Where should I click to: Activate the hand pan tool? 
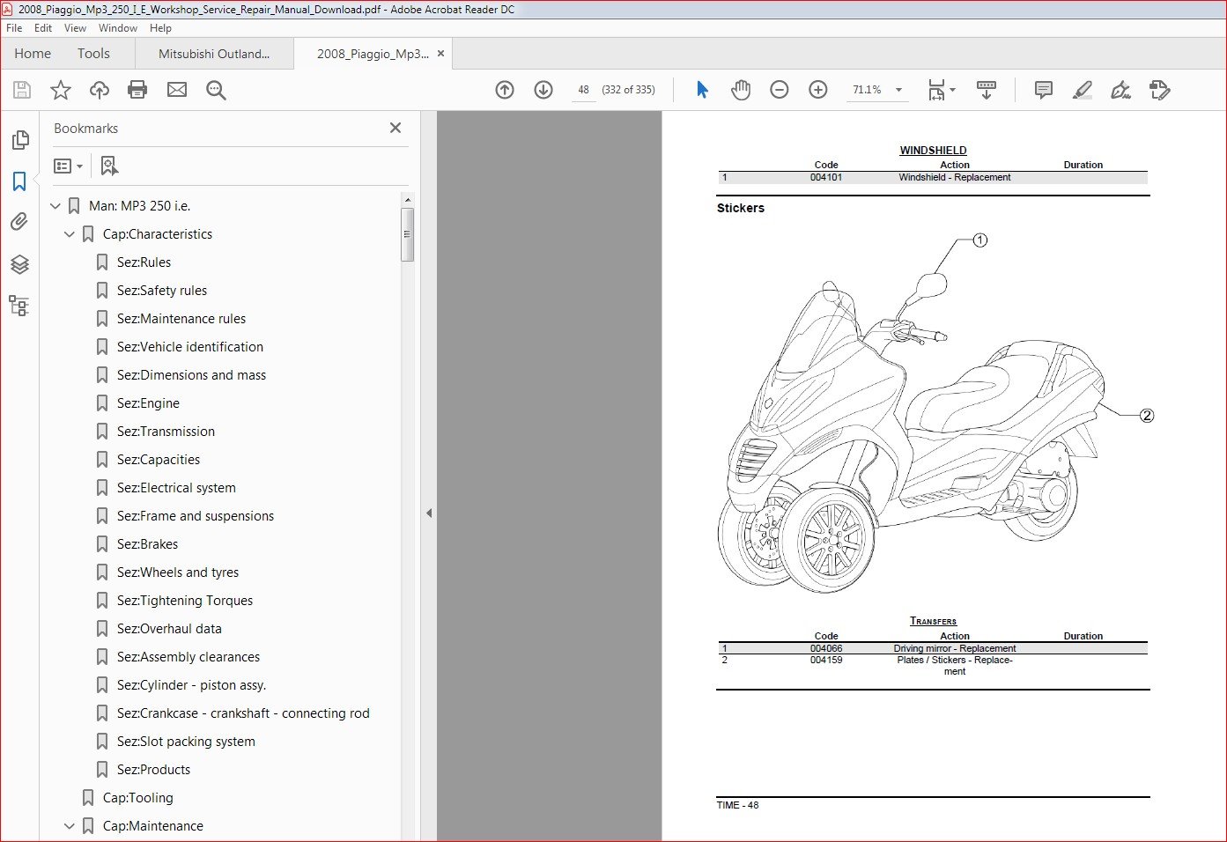pos(741,90)
